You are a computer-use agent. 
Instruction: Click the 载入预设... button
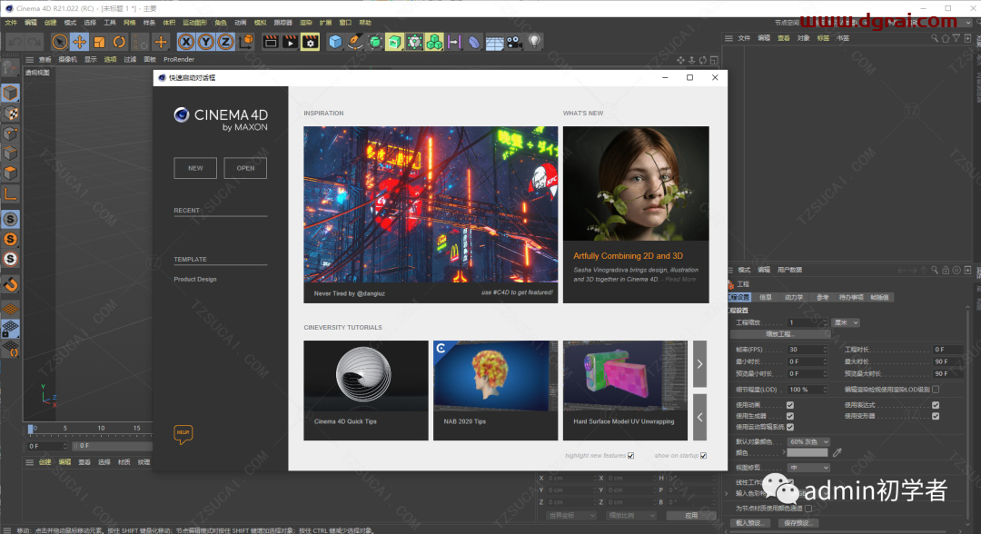749,523
